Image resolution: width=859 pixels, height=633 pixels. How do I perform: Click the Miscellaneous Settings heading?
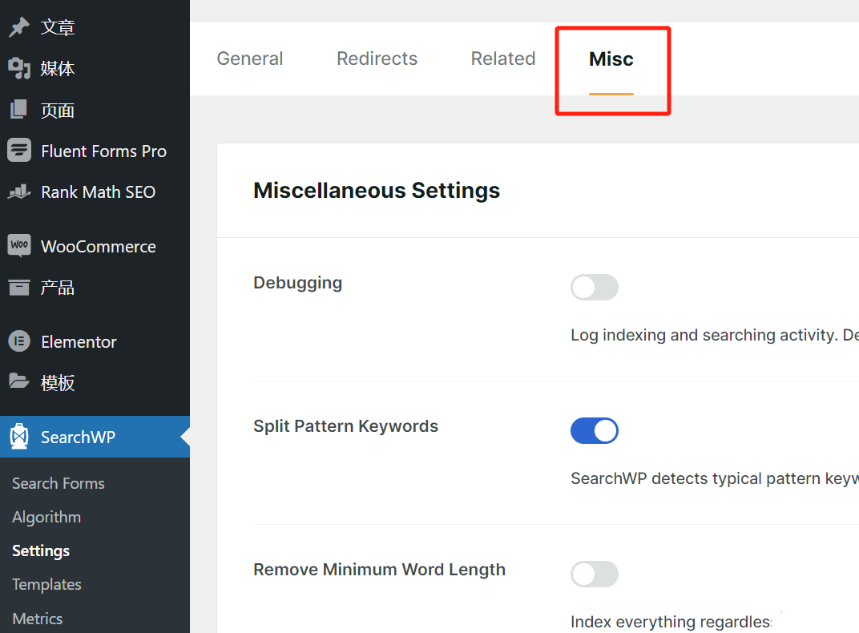tap(377, 191)
